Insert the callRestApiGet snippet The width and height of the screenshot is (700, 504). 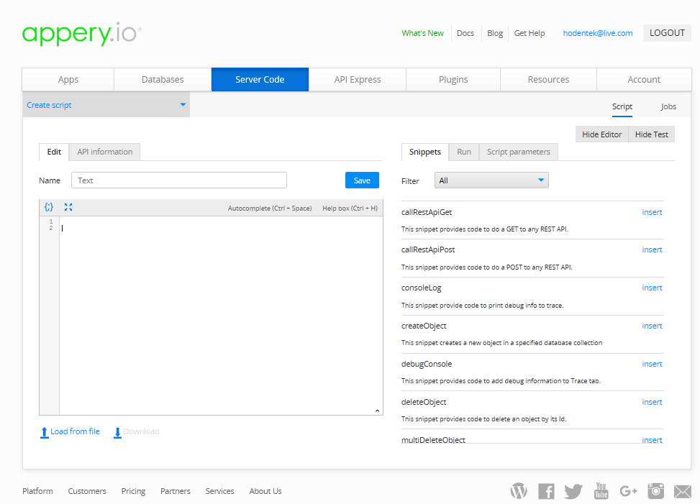651,212
